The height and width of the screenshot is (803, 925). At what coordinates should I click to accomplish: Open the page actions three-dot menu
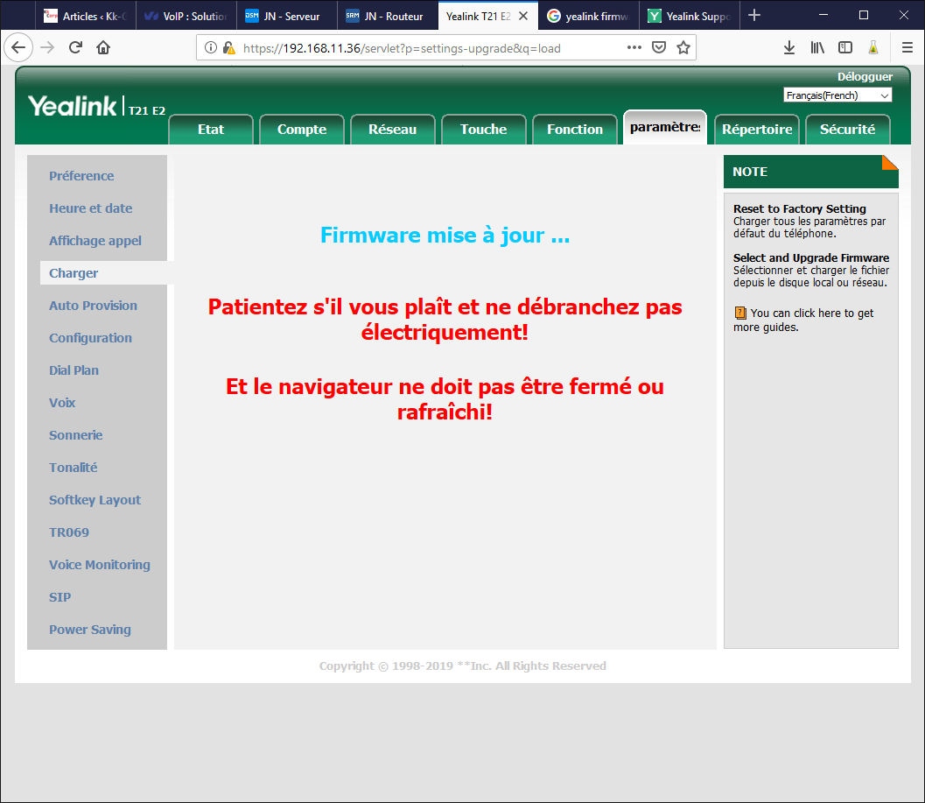pos(635,48)
